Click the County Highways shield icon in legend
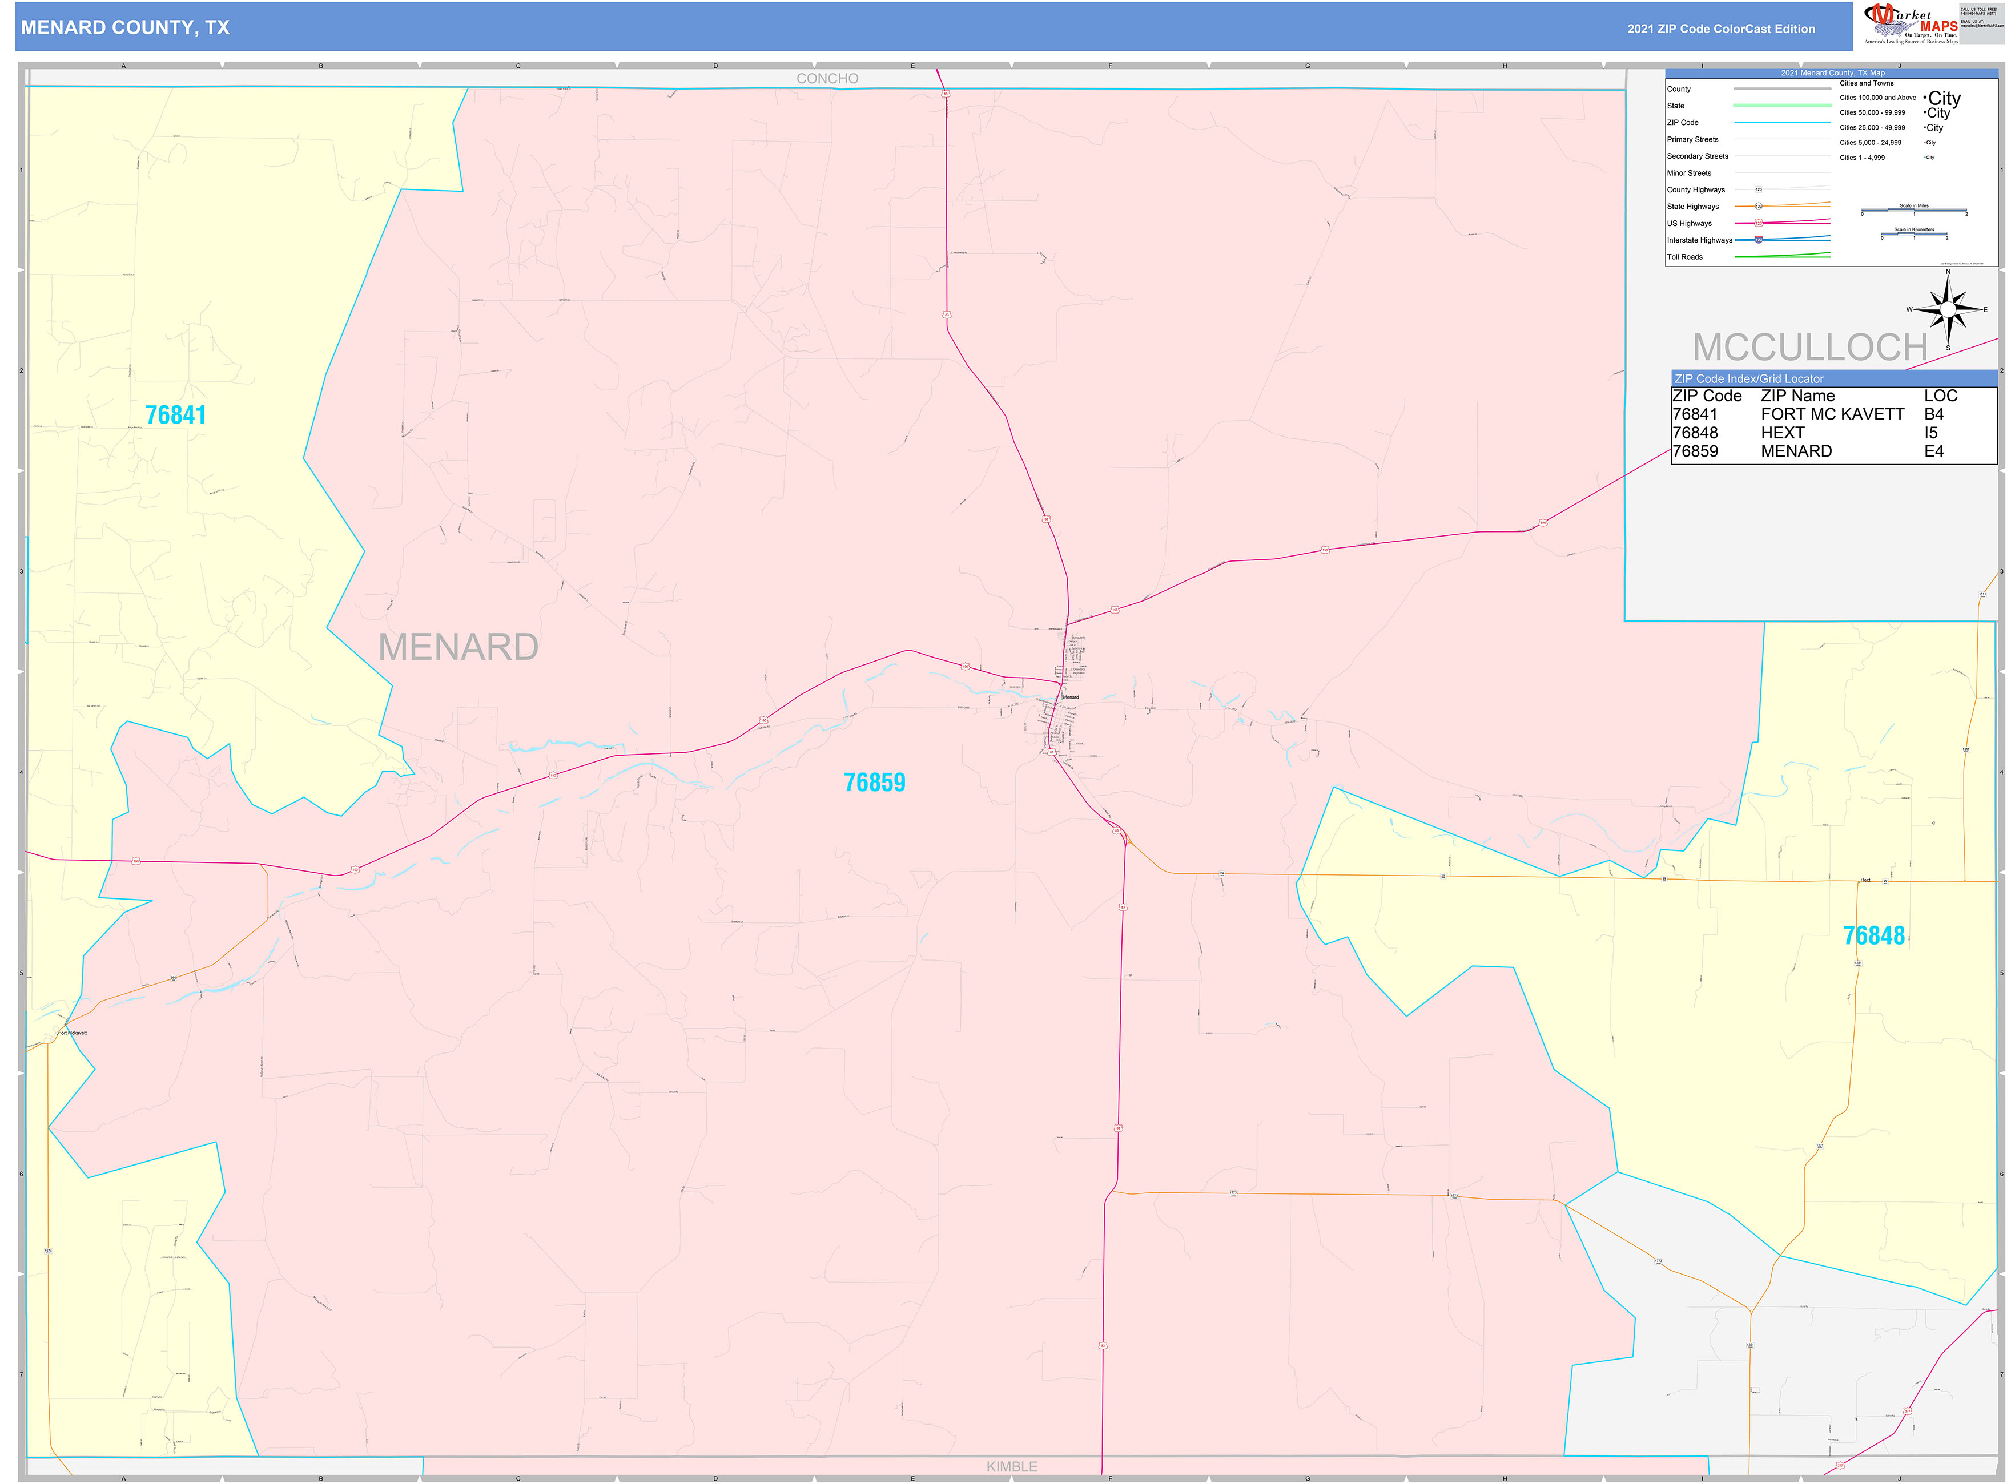2015x1484 pixels. [x=1759, y=189]
